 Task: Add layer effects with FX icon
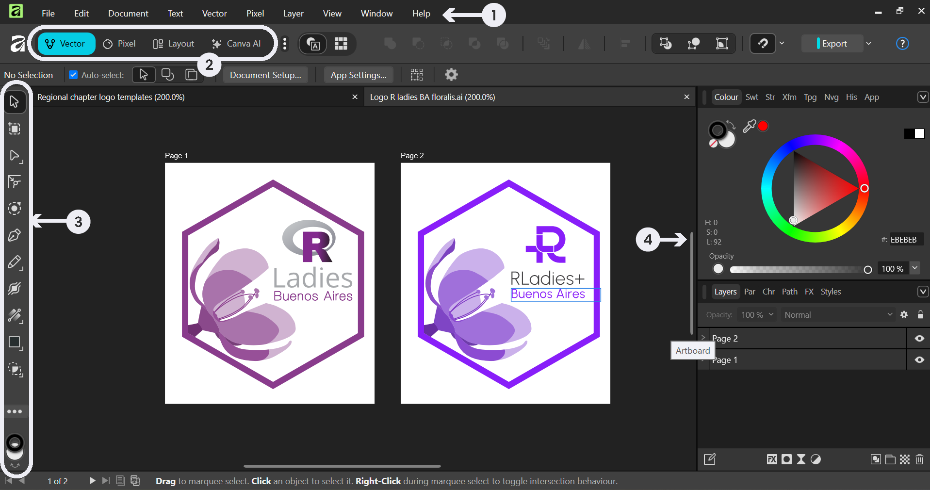772,459
